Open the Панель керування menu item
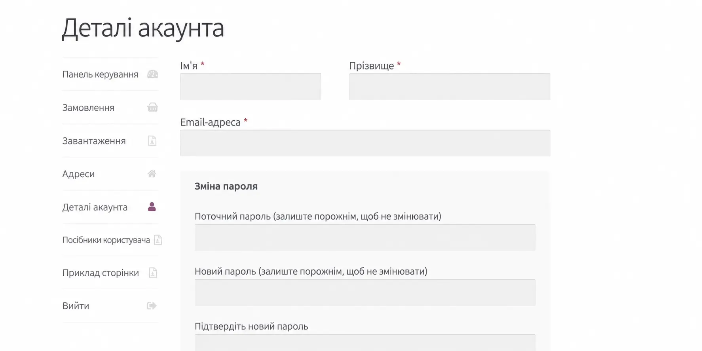This screenshot has height=351, width=702. click(x=101, y=74)
